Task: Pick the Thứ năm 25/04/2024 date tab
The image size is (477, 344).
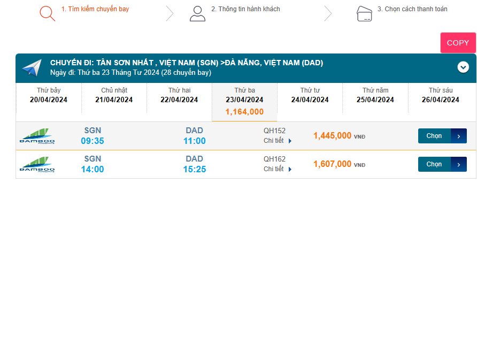Action: (375, 95)
